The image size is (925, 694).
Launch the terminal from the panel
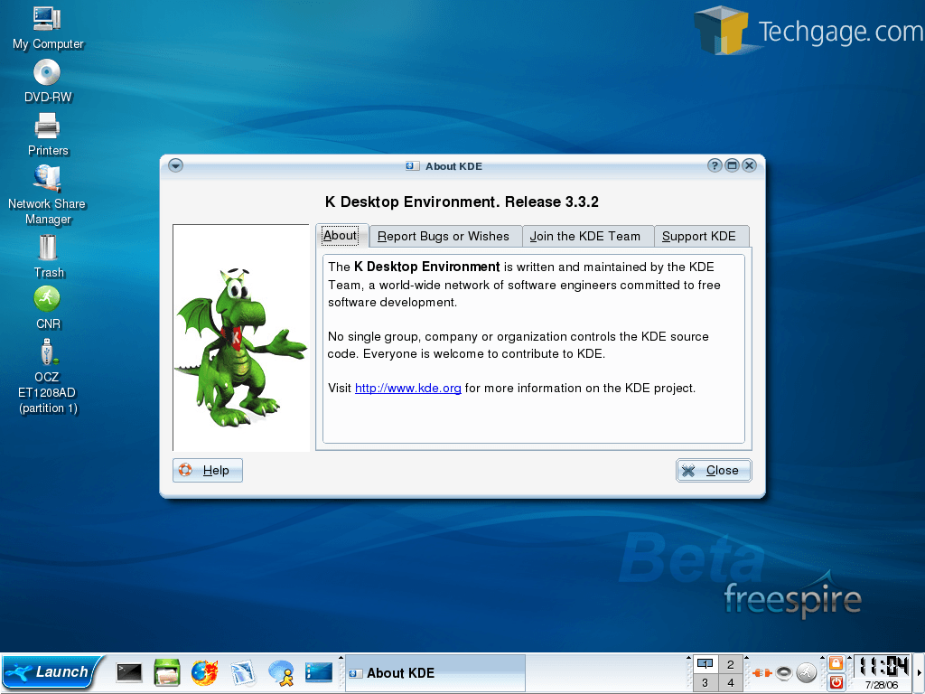click(x=128, y=672)
